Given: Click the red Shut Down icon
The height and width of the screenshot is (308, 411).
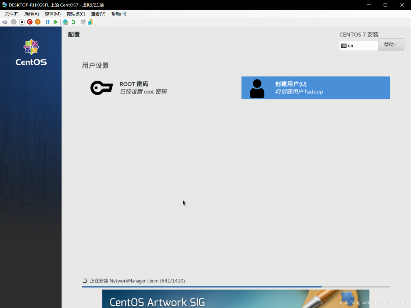Looking at the screenshot, I should coord(30,22).
